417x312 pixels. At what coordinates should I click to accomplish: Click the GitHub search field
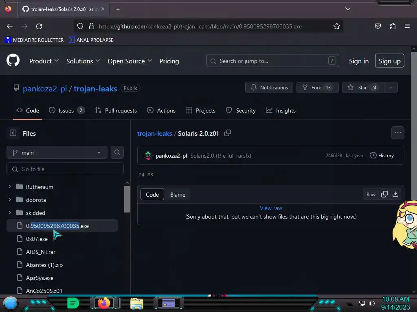click(272, 61)
